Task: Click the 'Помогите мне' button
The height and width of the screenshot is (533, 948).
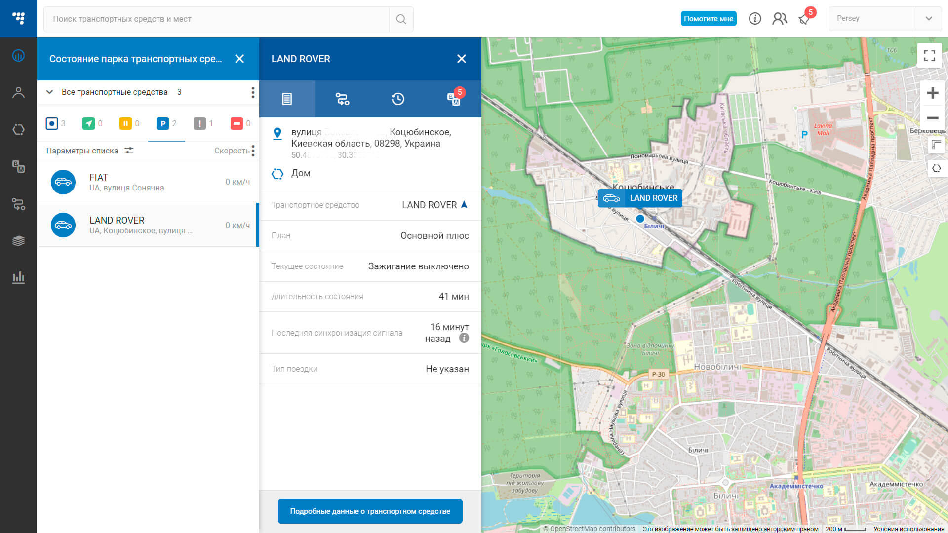Action: tap(708, 19)
